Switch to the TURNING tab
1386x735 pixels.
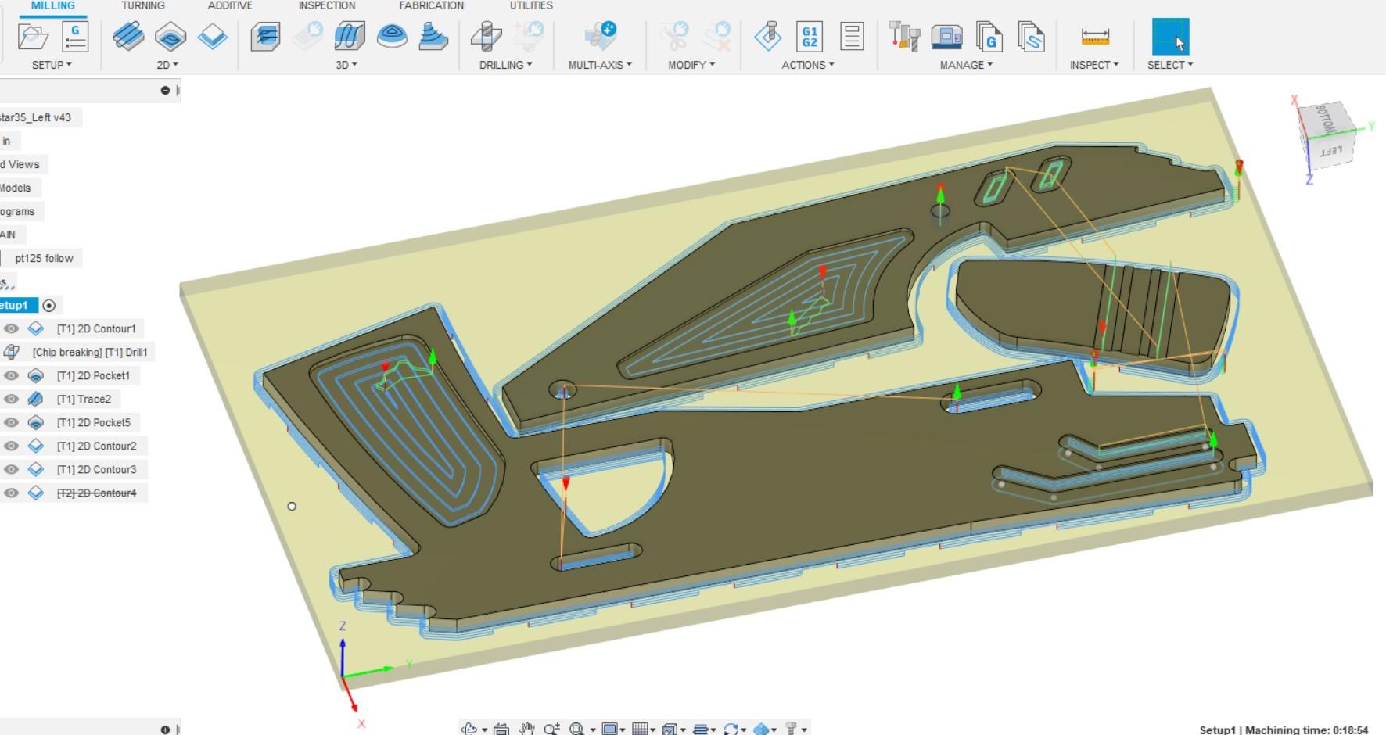coord(143,5)
